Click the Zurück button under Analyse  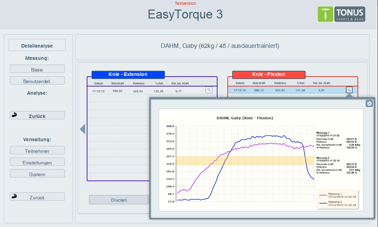[x=37, y=115]
